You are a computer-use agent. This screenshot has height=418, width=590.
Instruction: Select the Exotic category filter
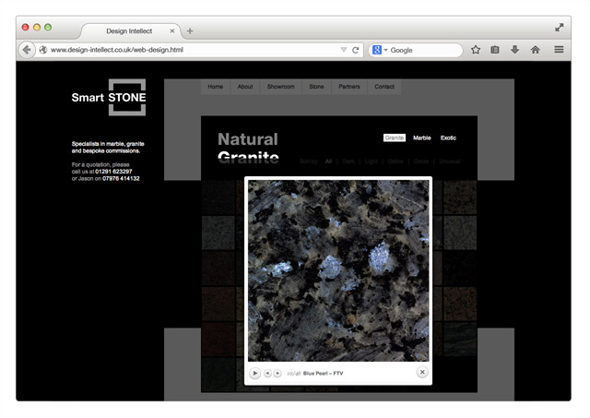448,137
